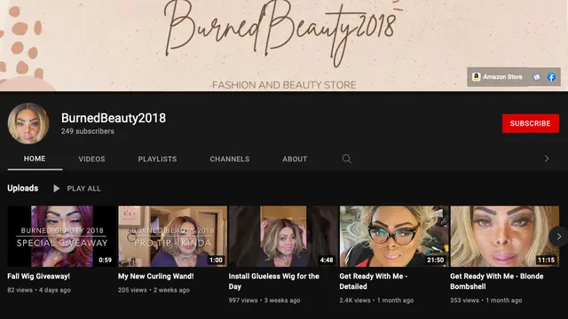Switch to the CHANNELS tab
This screenshot has width=568, height=319.
(230, 159)
